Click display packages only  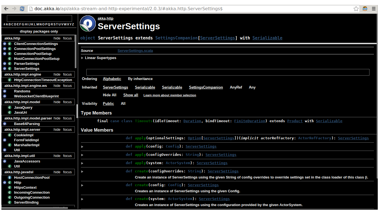pyautogui.click(x=39, y=31)
